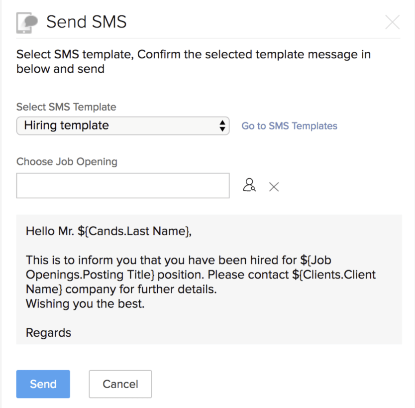Close the Send SMS dialog
Image resolution: width=415 pixels, height=408 pixels.
coord(392,22)
